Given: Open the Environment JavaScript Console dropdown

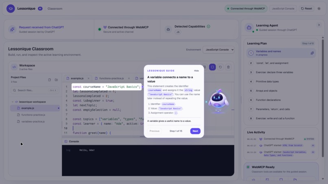Looking at the screenshot, I should [219, 50].
